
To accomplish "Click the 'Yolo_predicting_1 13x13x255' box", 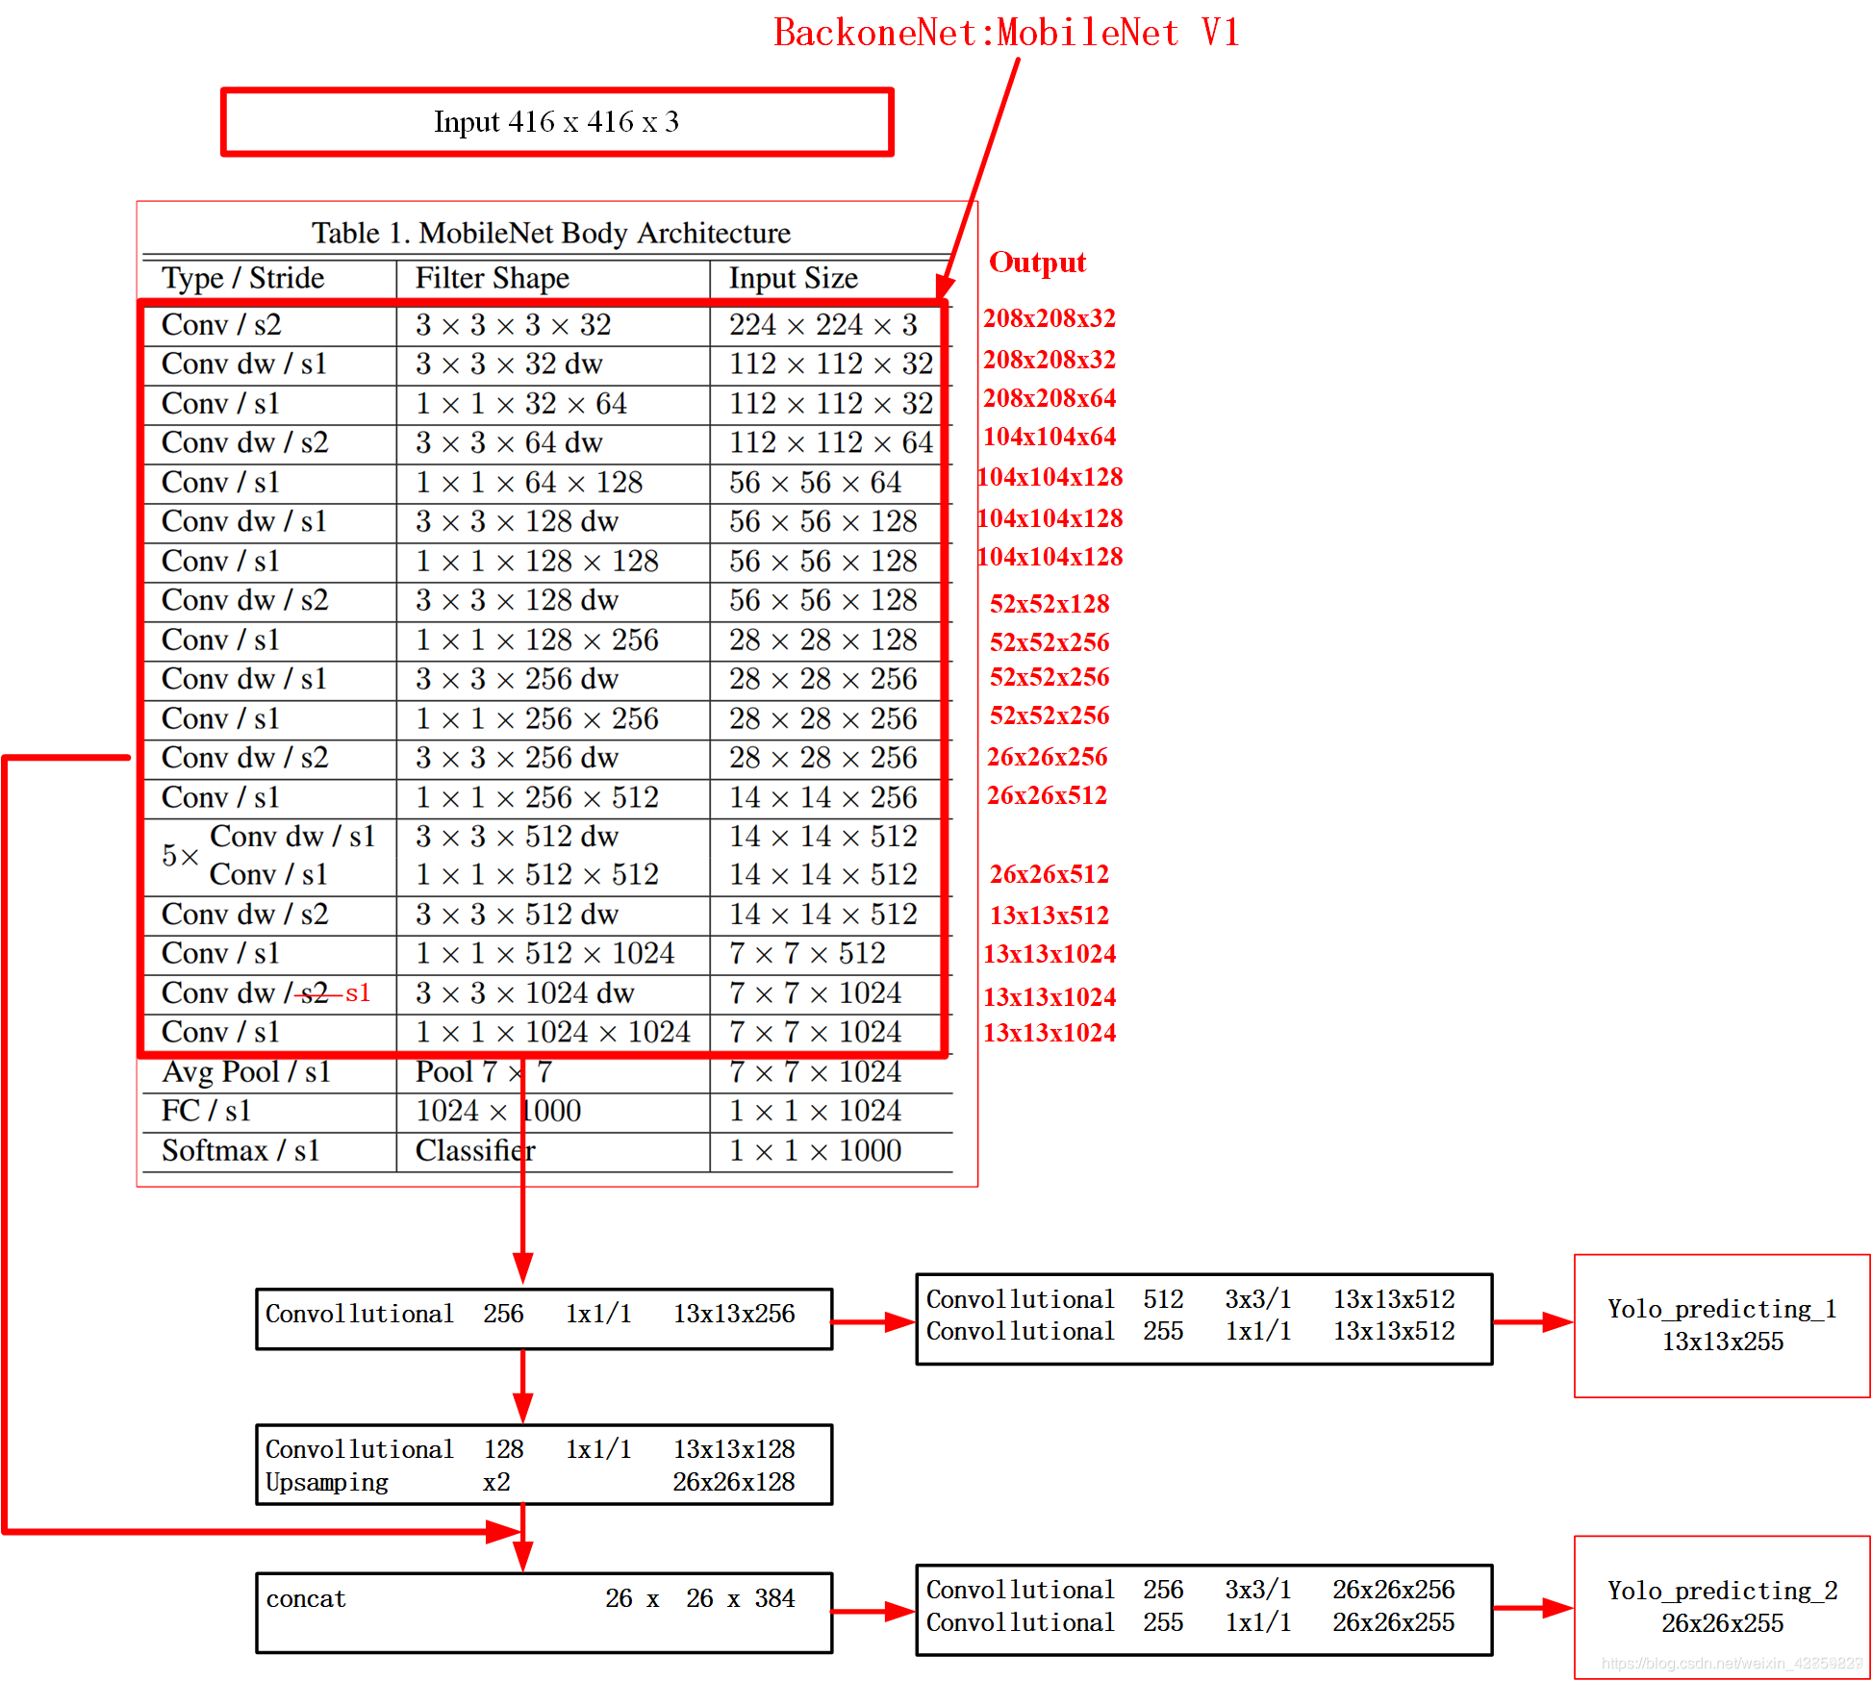I will [1722, 1325].
